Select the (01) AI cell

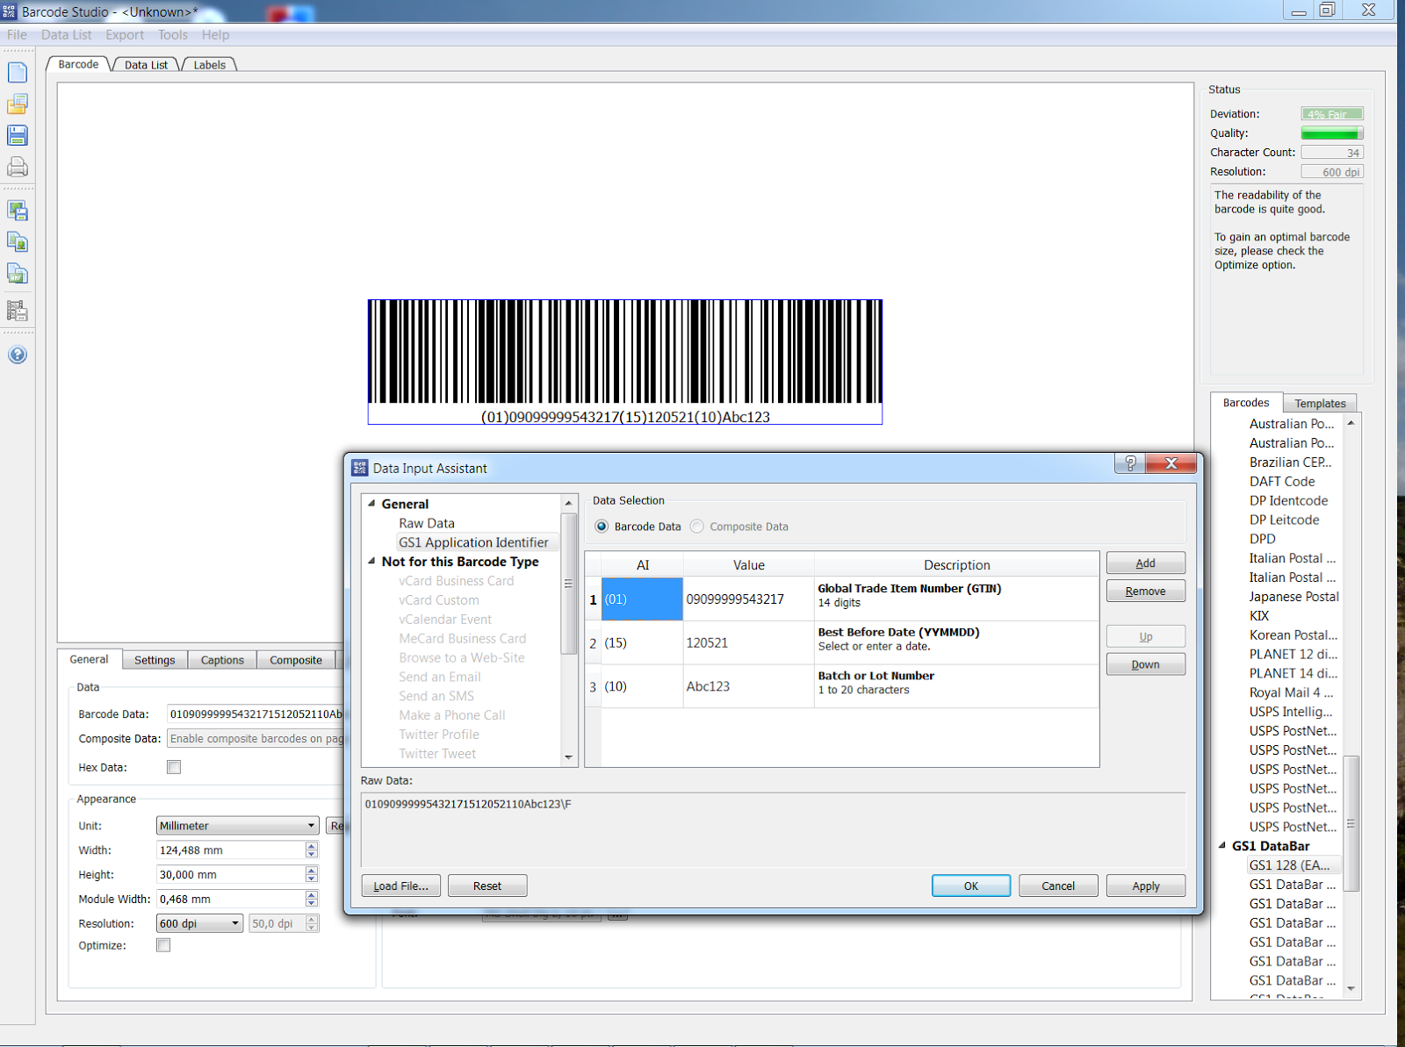coord(642,599)
